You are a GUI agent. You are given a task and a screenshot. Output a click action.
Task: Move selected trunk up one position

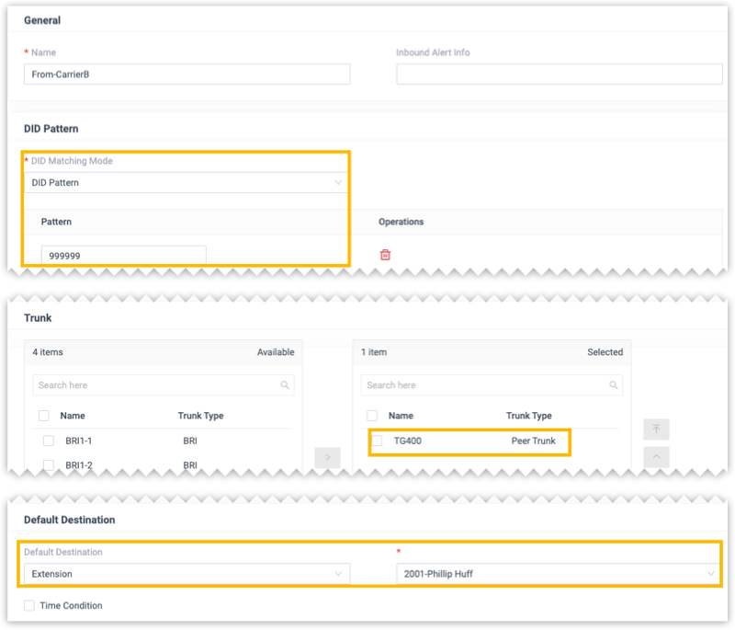(656, 456)
